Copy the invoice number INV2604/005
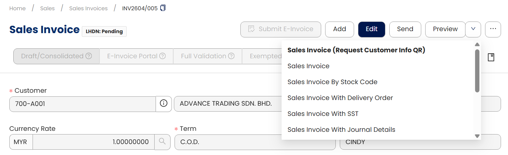The height and width of the screenshot is (155, 508). 163,8
